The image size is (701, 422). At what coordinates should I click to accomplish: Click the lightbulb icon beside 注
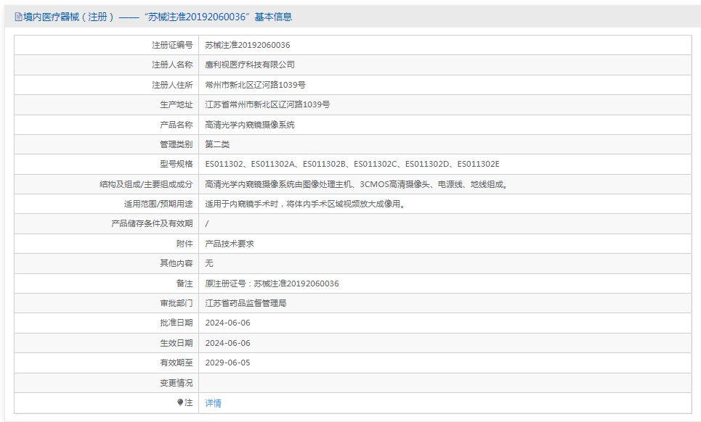point(180,402)
